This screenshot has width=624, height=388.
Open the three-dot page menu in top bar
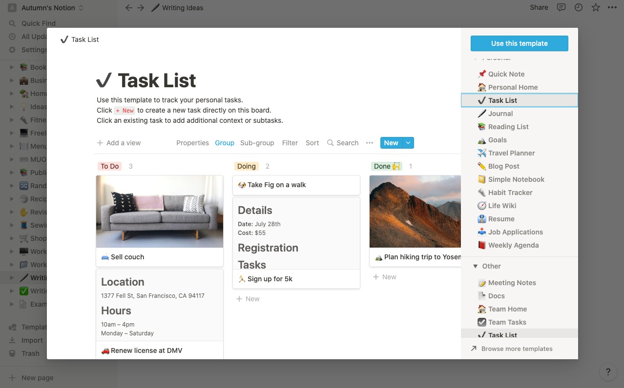[x=612, y=7]
